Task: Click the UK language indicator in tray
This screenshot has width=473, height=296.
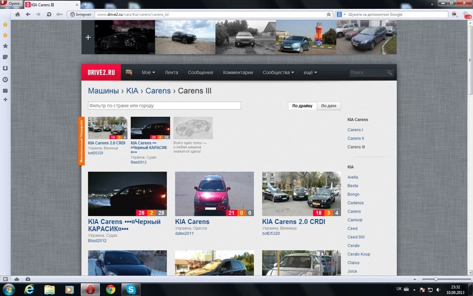Action: [399, 289]
